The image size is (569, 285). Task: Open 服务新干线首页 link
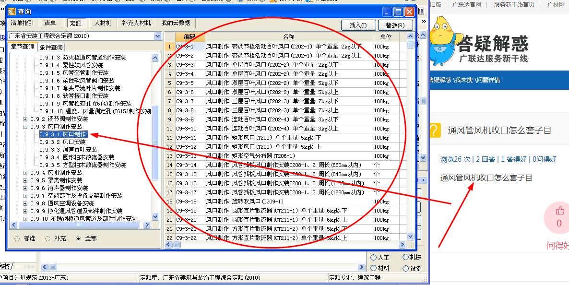pyautogui.click(x=514, y=5)
